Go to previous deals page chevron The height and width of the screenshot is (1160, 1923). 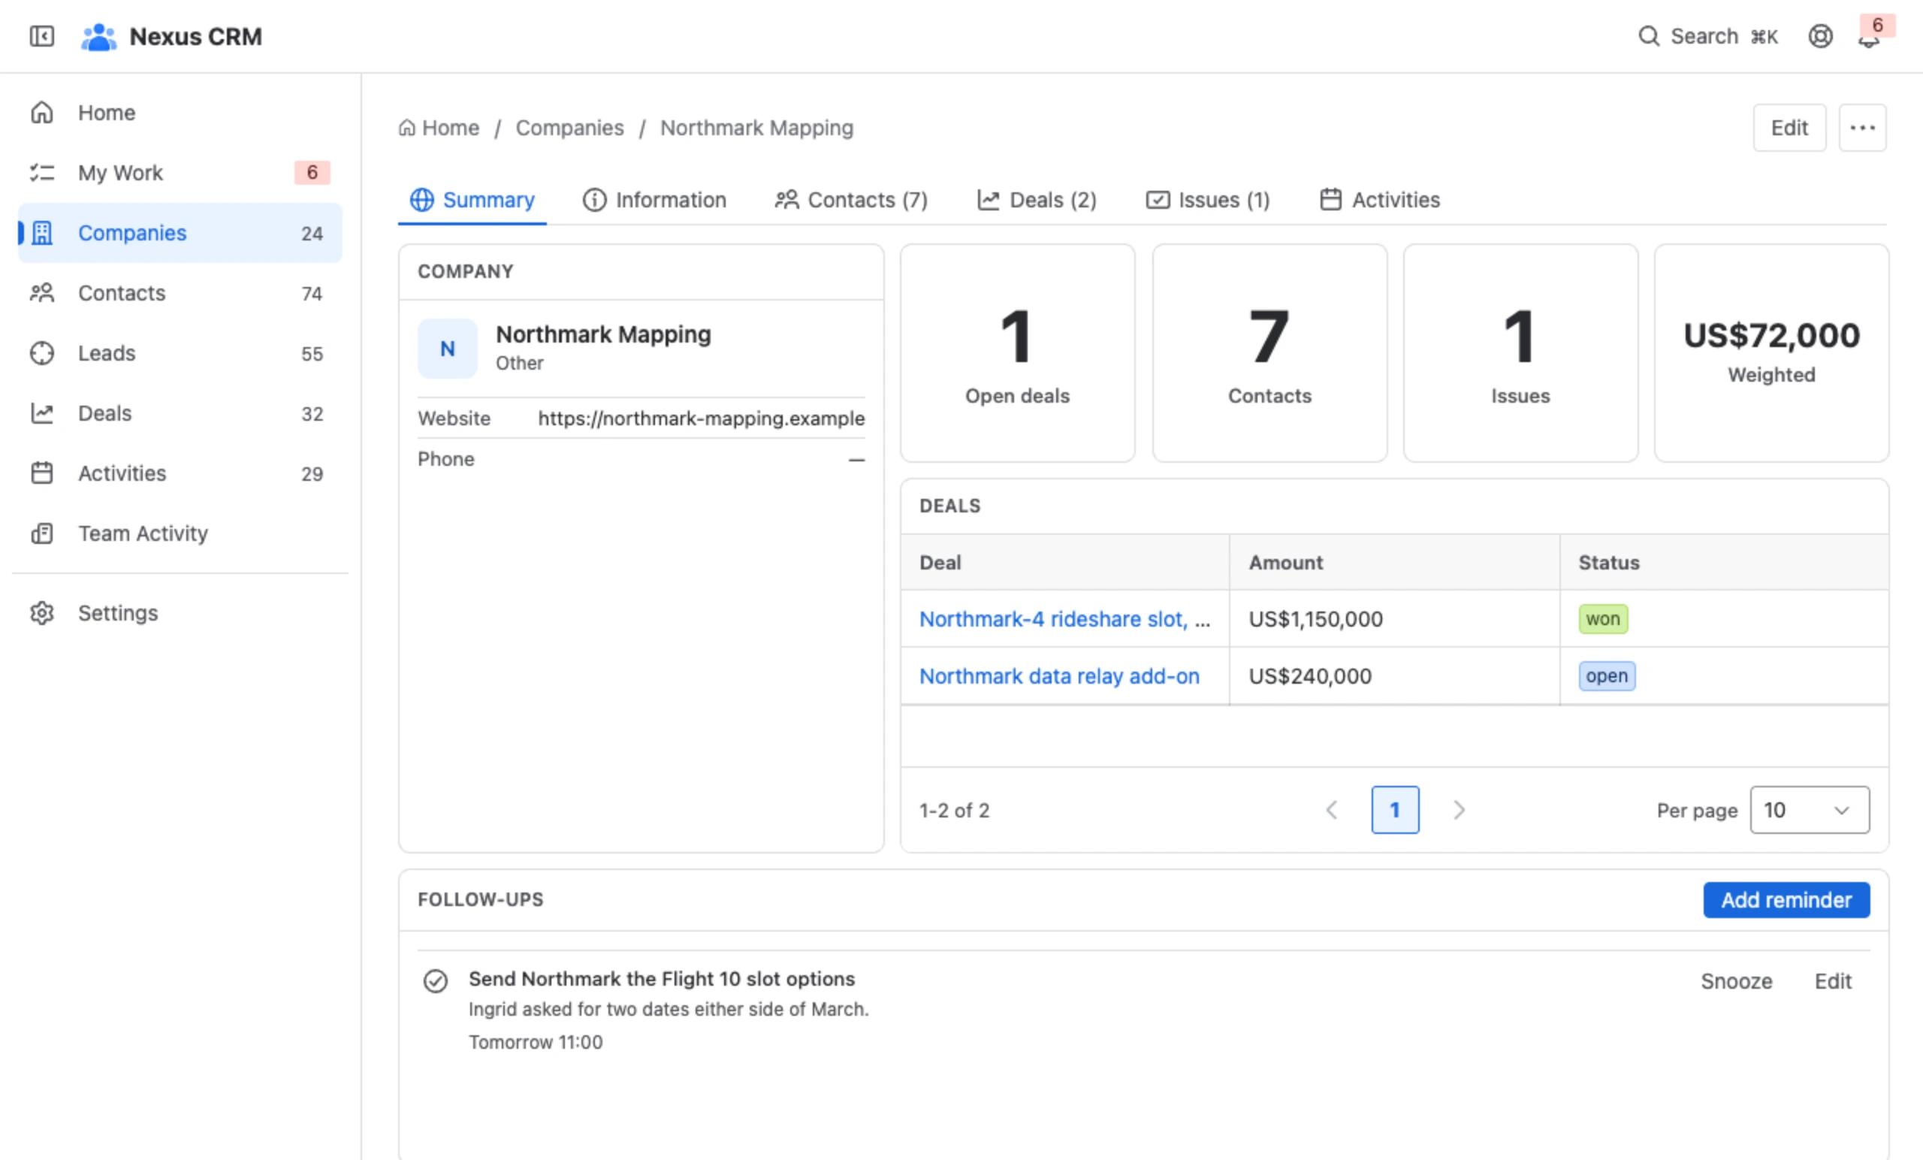pos(1333,809)
